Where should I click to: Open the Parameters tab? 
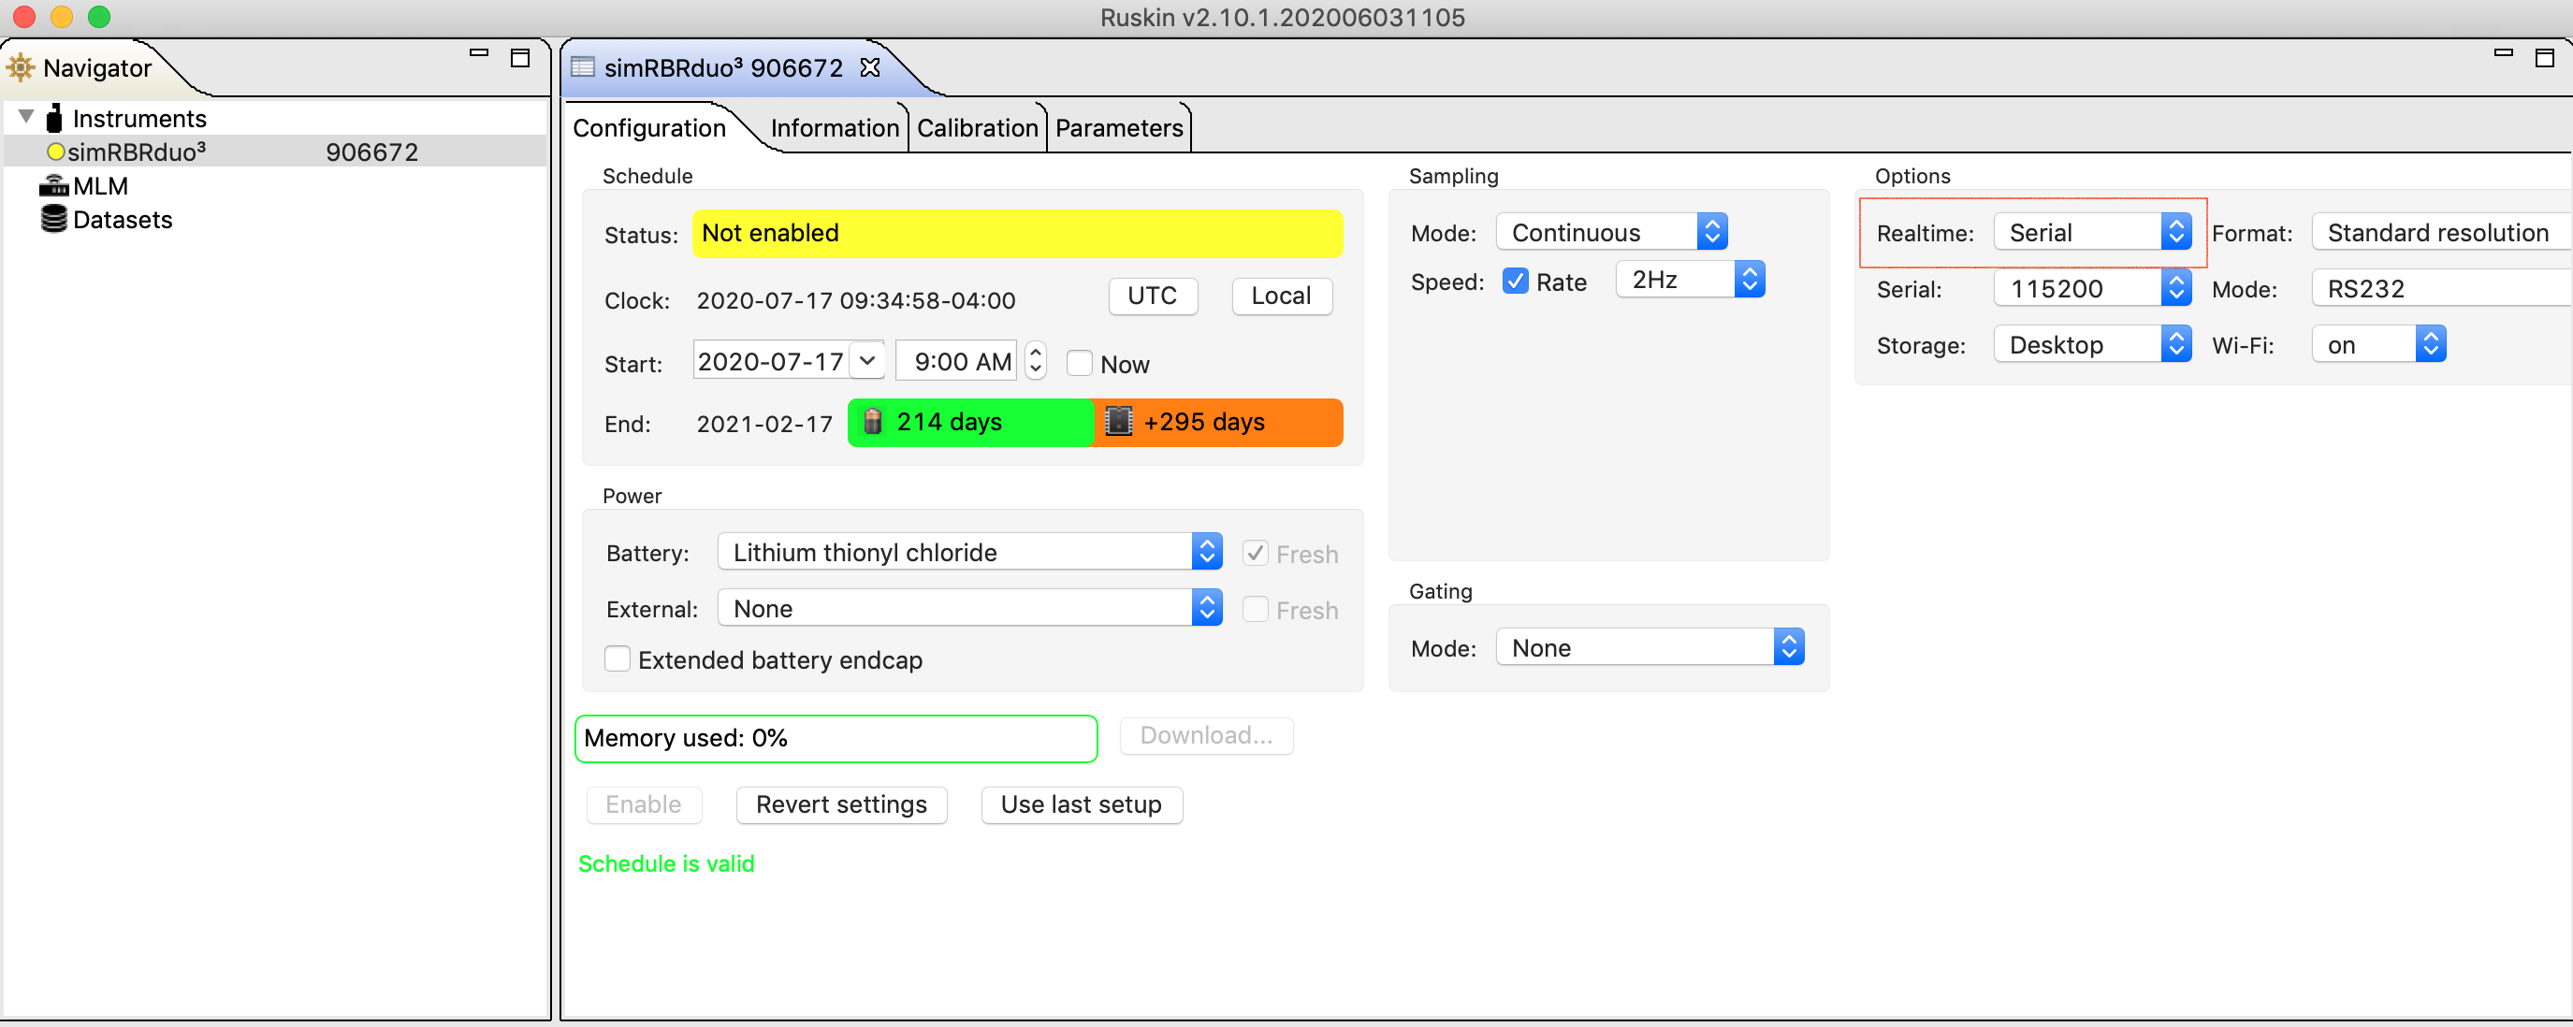[x=1118, y=129]
